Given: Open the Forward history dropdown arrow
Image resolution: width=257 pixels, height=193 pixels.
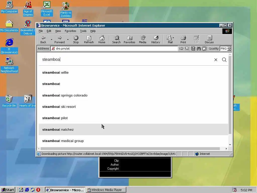Looking at the screenshot, I should (x=68, y=39).
